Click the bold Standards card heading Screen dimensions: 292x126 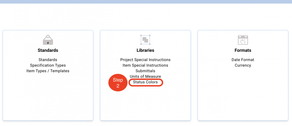click(x=48, y=50)
